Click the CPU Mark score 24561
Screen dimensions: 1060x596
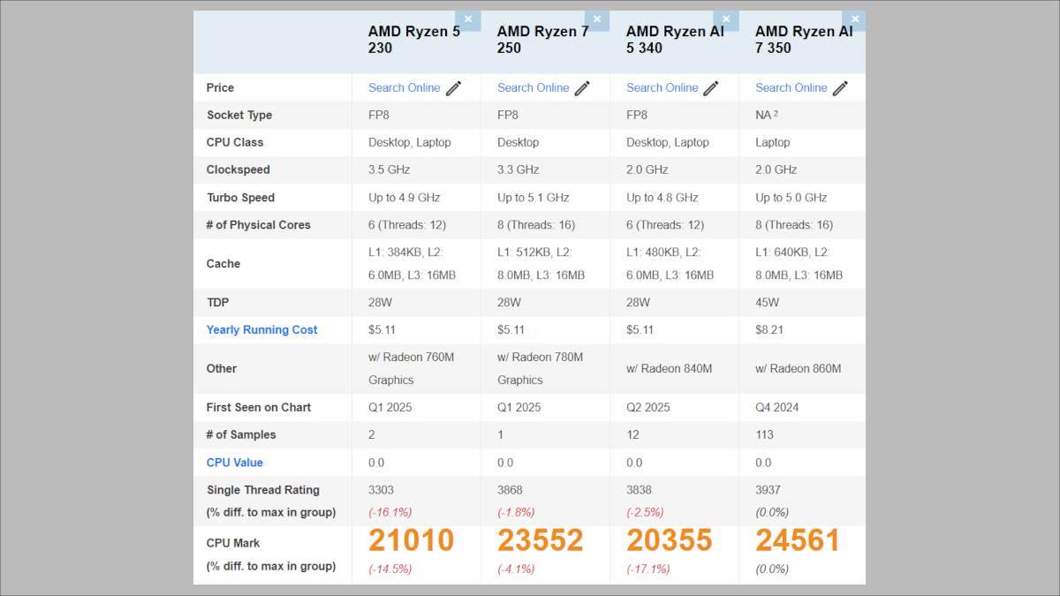(798, 539)
